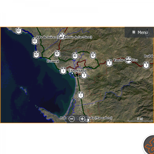Tap route 1 shield south of Ensenada
The height and width of the screenshot is (154, 154).
coord(81,95)
